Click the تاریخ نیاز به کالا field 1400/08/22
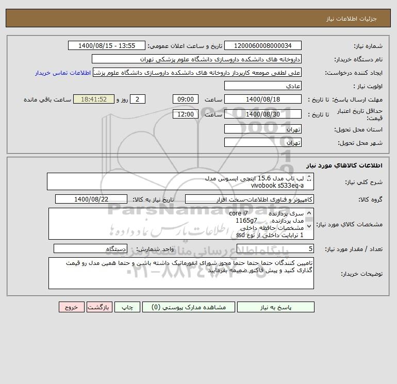This screenshot has height=384, width=397. point(91,199)
